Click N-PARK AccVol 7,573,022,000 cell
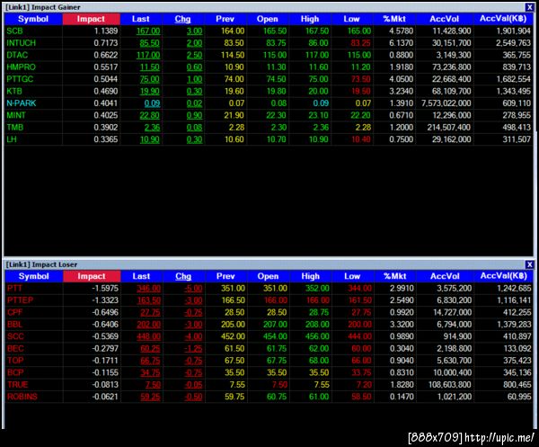 click(x=446, y=103)
